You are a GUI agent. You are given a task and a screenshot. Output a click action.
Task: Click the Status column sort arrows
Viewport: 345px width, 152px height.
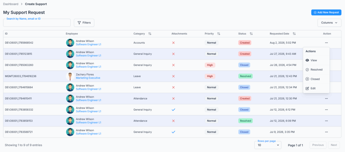(251, 34)
